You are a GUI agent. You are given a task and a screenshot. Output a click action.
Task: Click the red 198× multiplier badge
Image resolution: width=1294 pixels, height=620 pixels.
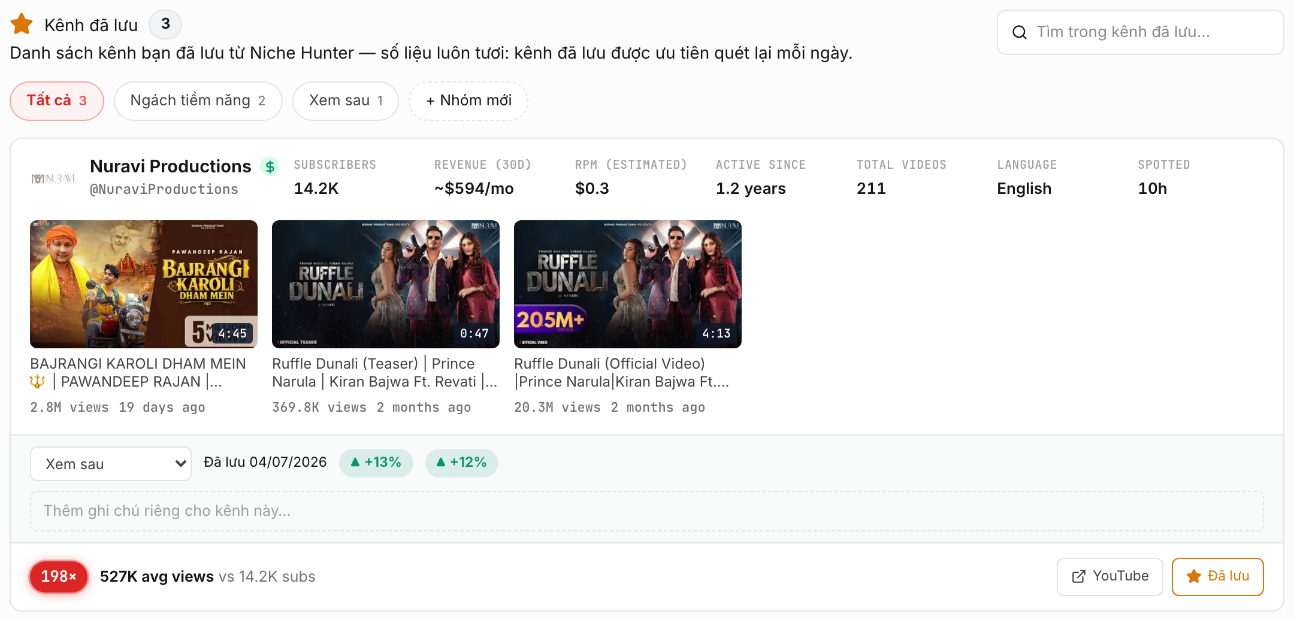point(59,577)
